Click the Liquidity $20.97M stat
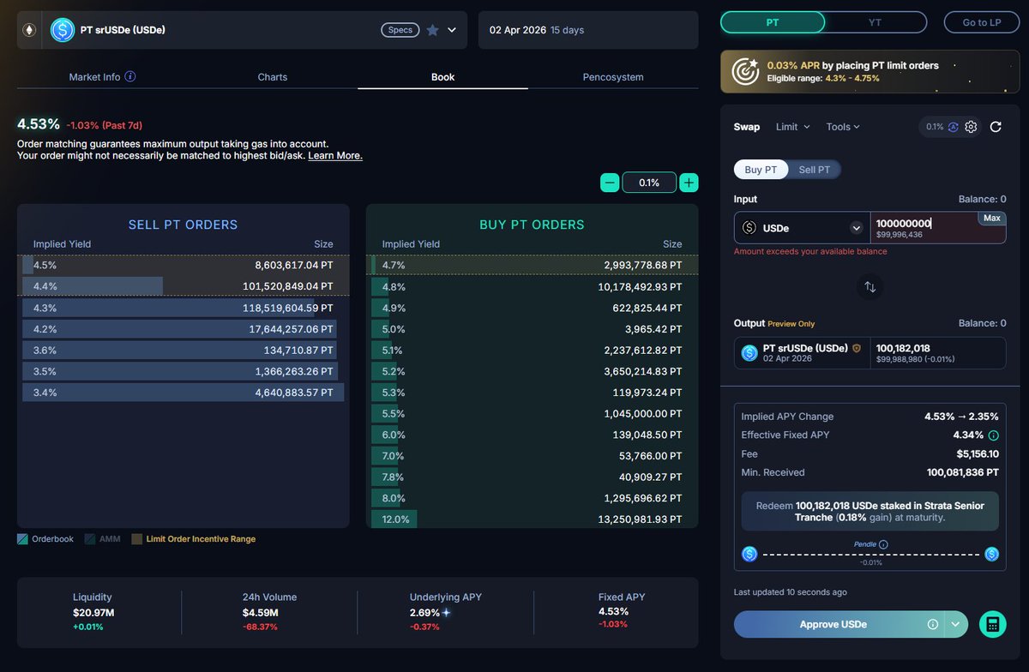 (x=93, y=612)
